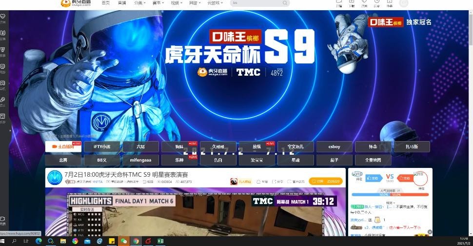Click the taskbar clock showing 2021/7/2
473x246 pixels.
coord(464,241)
